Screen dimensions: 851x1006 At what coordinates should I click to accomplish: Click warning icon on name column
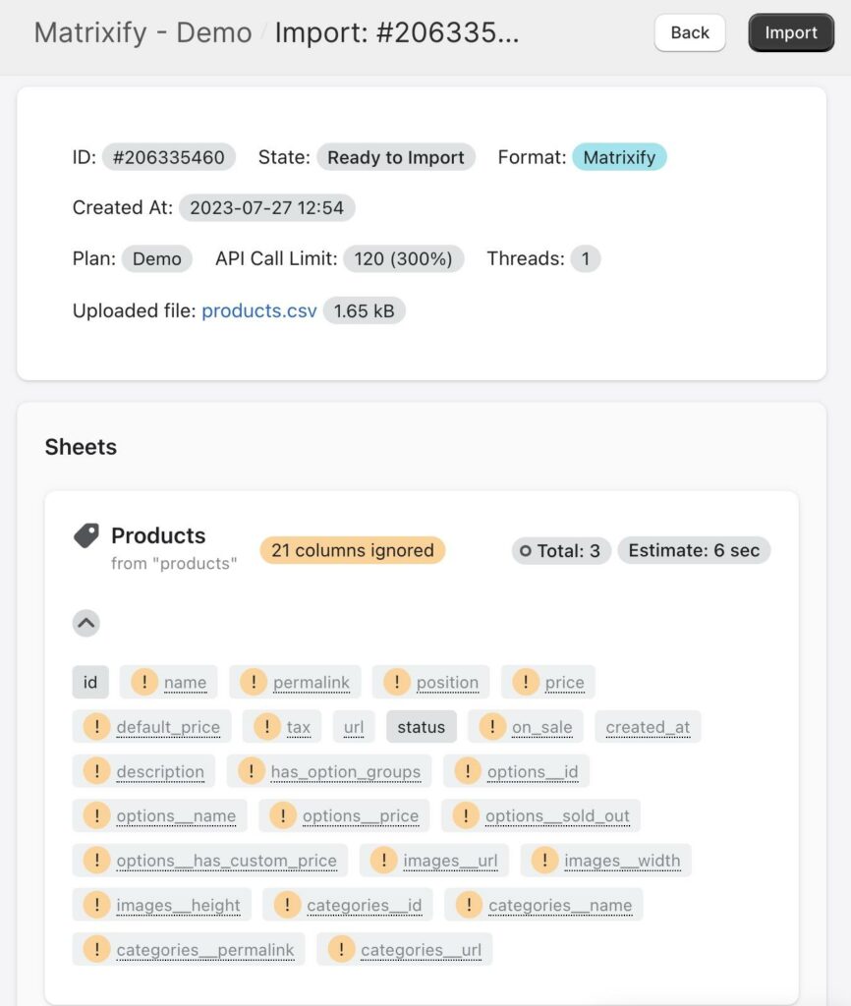click(144, 682)
